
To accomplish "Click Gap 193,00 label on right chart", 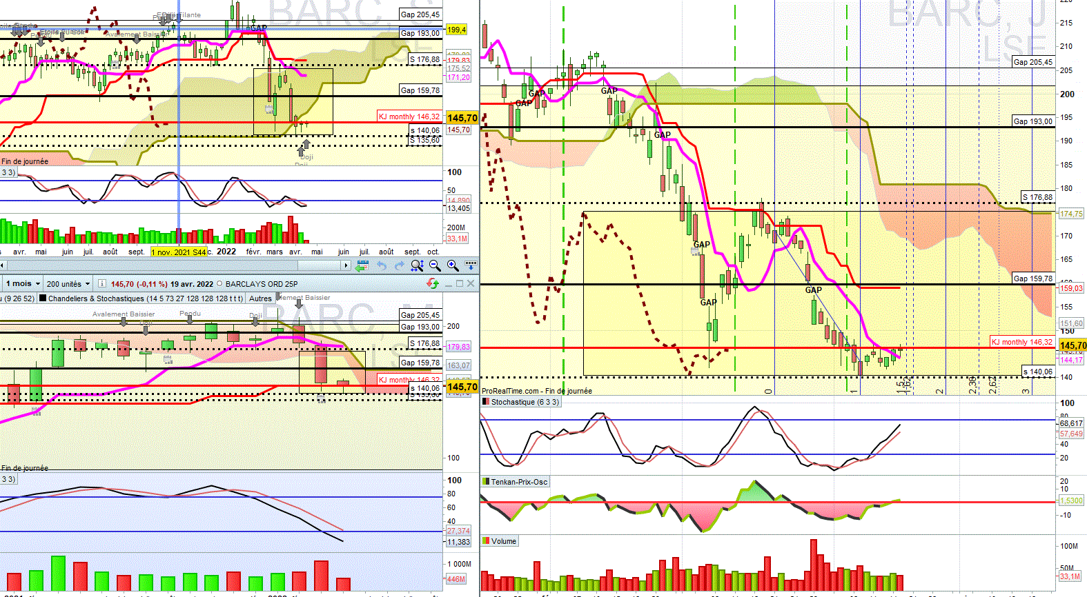I will [x=1033, y=121].
